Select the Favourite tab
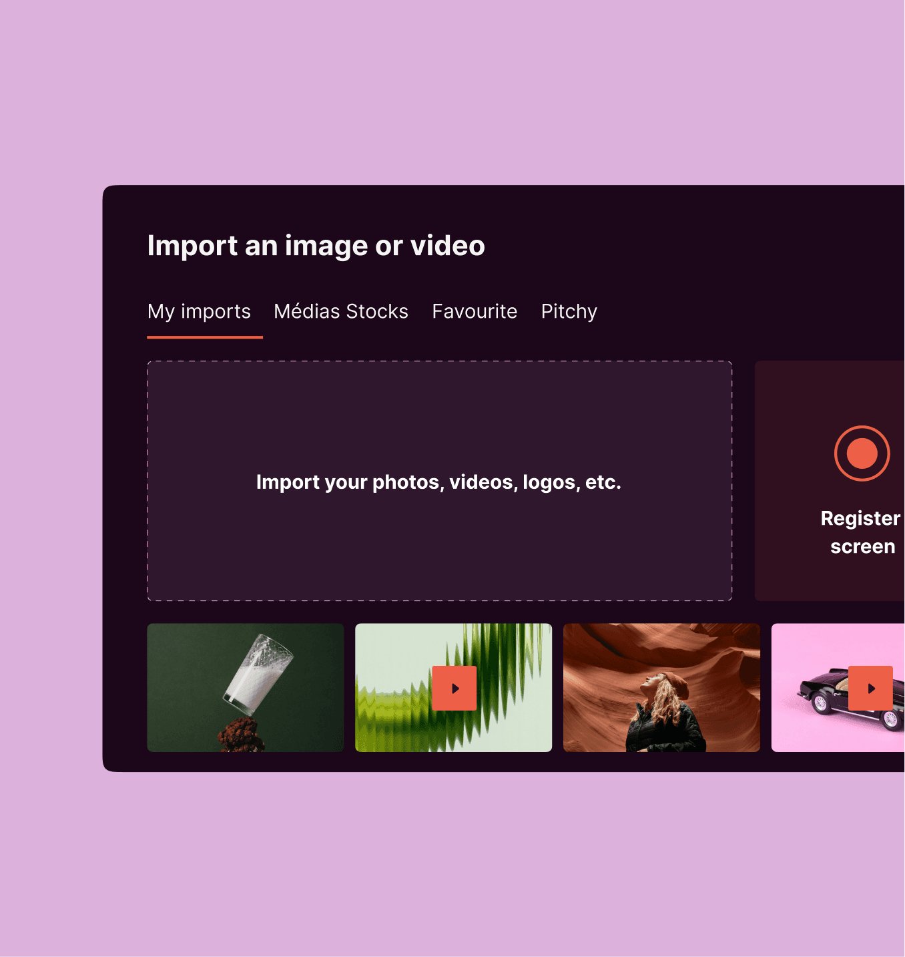The height and width of the screenshot is (957, 905). (474, 311)
